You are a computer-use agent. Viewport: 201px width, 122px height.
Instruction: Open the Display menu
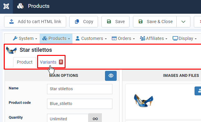(184, 38)
